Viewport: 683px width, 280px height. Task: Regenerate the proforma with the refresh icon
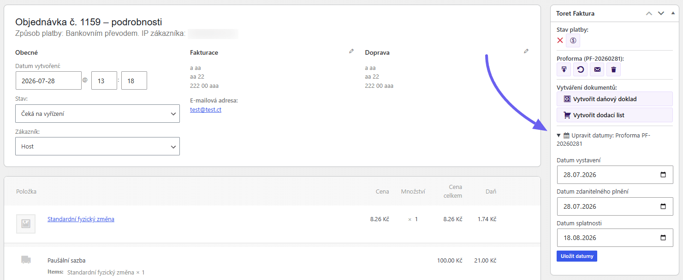coord(580,69)
